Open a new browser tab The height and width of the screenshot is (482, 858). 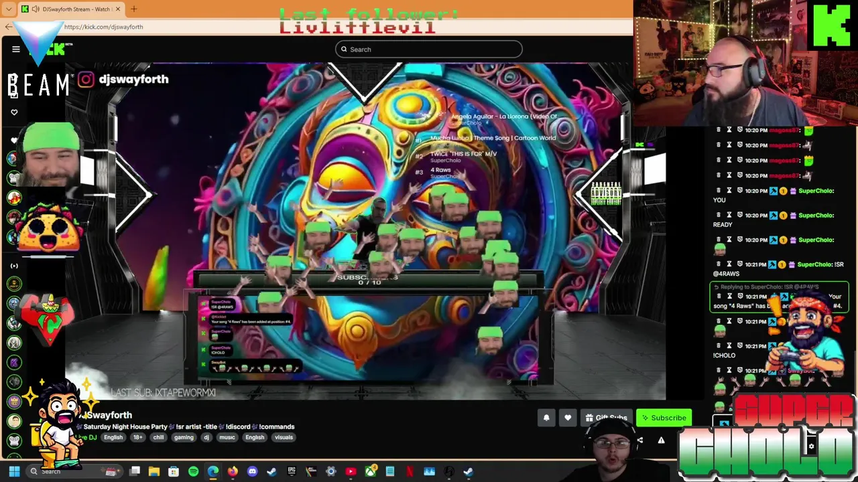pyautogui.click(x=133, y=9)
